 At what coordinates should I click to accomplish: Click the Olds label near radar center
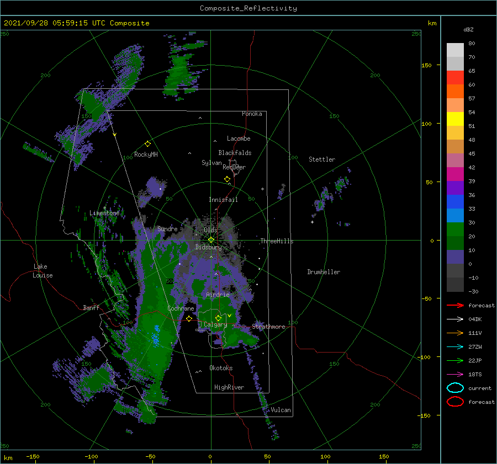(210, 230)
